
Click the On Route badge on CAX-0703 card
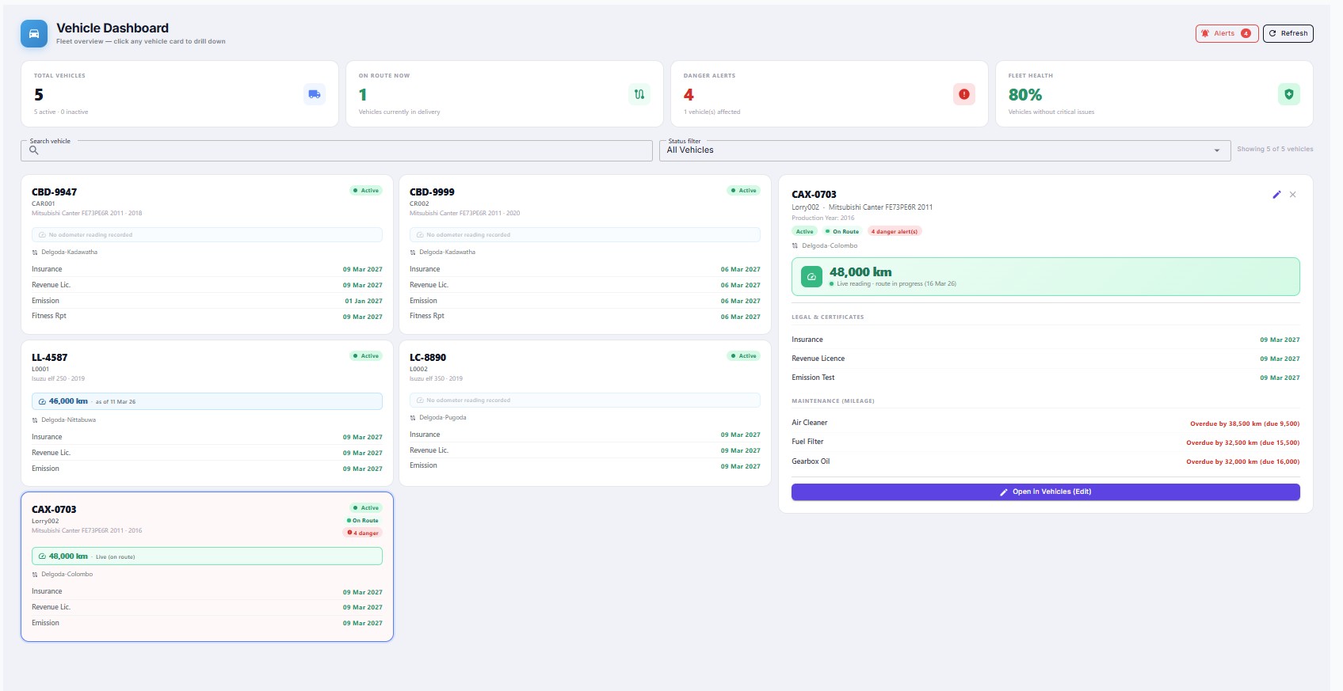click(363, 521)
